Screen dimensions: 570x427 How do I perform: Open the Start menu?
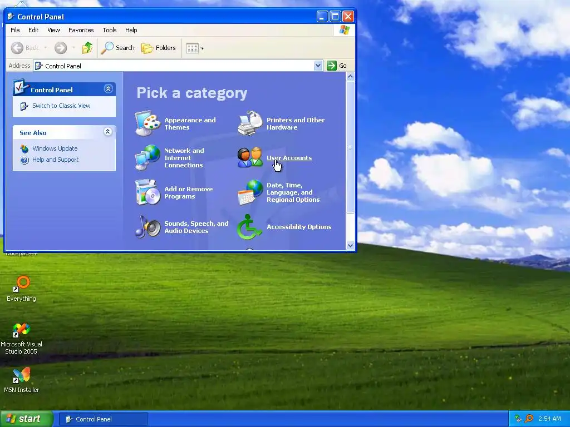(26, 419)
